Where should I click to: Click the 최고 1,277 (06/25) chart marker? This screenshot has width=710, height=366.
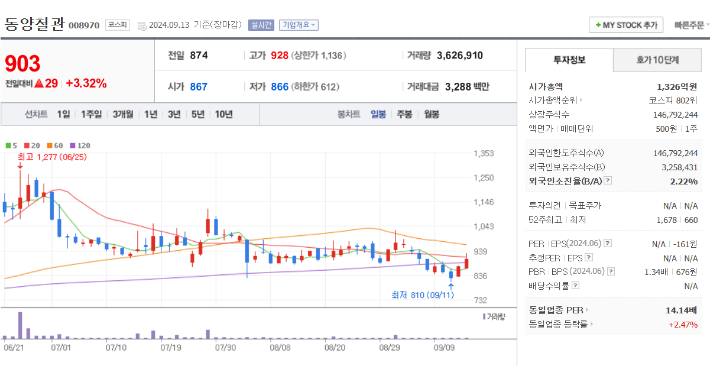(x=52, y=157)
